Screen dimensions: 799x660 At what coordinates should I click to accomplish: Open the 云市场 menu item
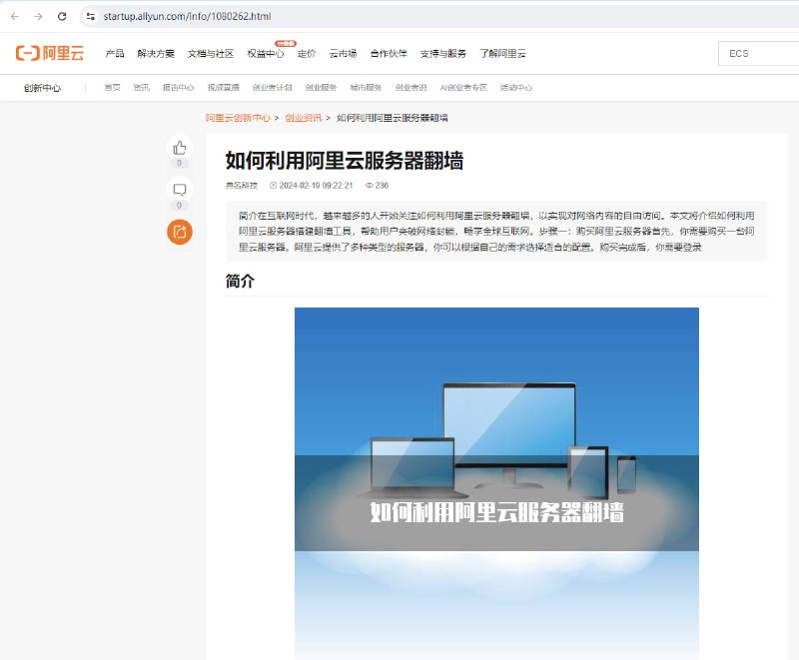coord(343,54)
